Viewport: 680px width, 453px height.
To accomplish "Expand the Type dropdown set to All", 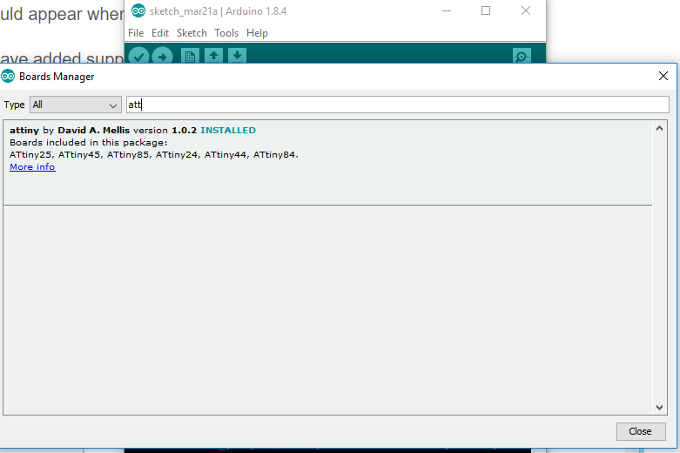I will [76, 105].
